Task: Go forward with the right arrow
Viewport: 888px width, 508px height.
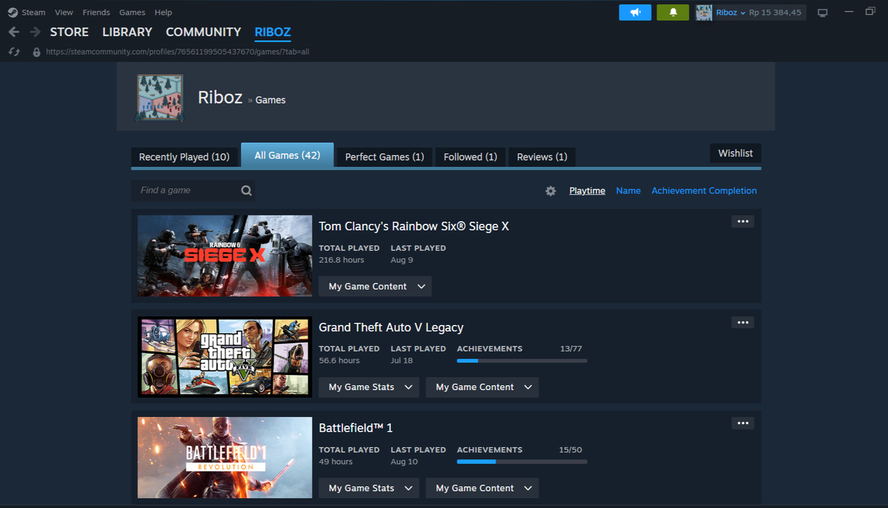Action: click(x=35, y=32)
